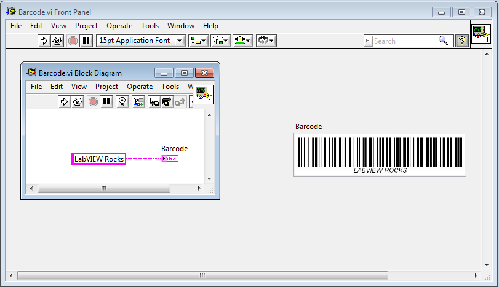The height and width of the screenshot is (287, 499).
Task: Minimize the Front Panel window
Action: click(x=441, y=12)
